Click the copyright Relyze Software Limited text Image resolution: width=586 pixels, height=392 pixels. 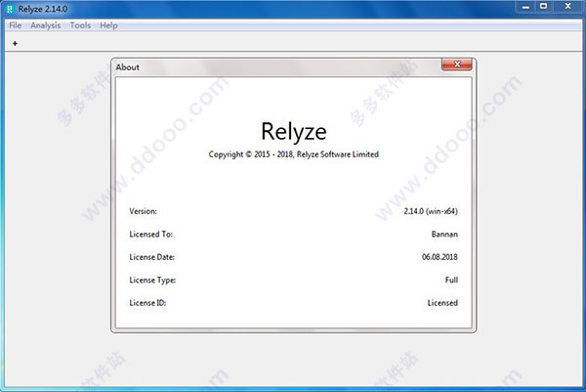point(294,154)
